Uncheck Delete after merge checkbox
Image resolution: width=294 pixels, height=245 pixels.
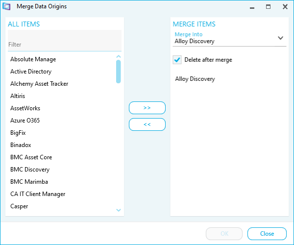coord(177,60)
